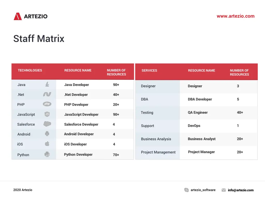This screenshot has width=265, height=199.
Task: Click the DevOps resource name
Action: [x=194, y=126]
